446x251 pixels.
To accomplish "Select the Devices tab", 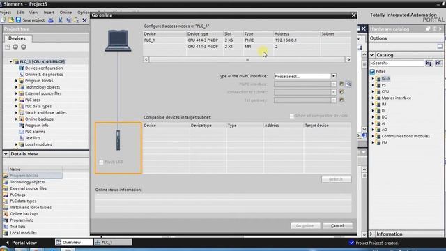I will [x=17, y=38].
